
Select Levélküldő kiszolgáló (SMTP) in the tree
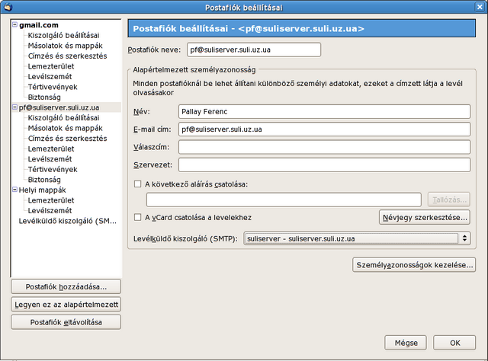pos(68,221)
